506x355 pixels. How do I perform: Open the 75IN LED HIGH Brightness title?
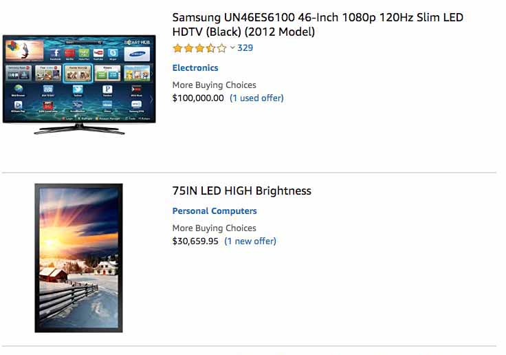coord(242,191)
